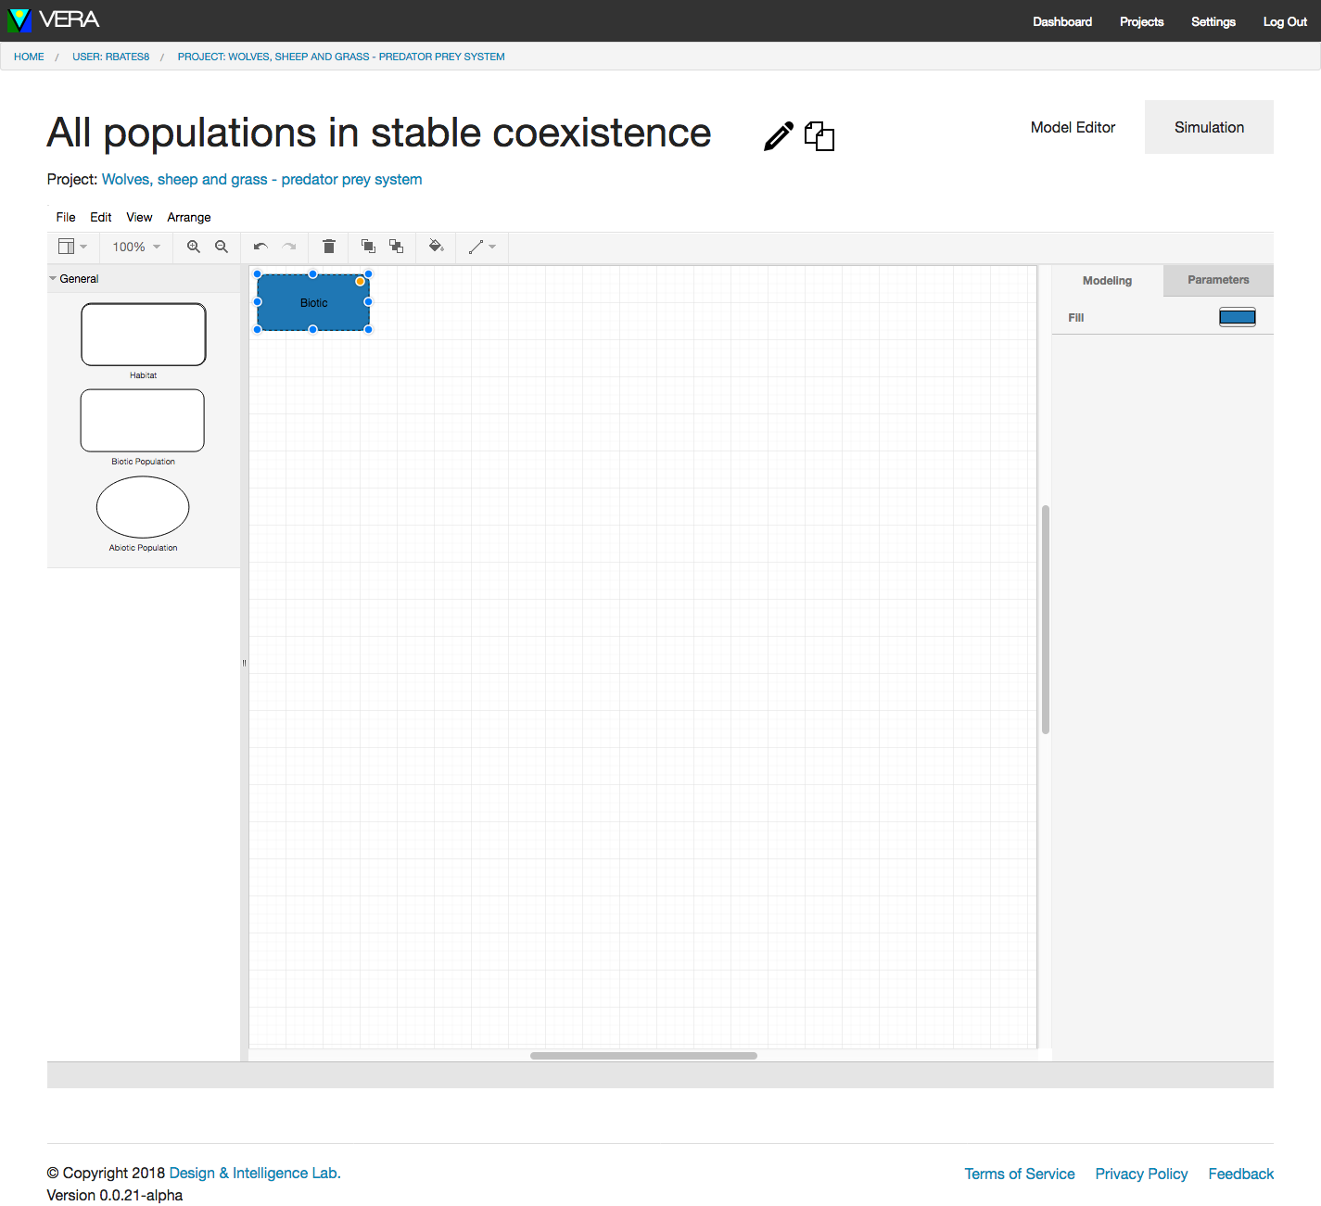
Task: Click the blue Fill color swatch
Action: 1237,317
